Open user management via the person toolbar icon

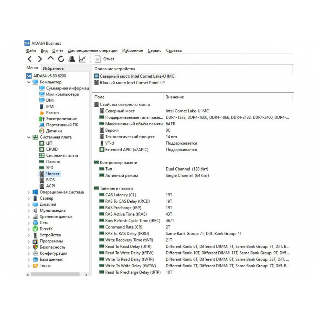point(72,59)
